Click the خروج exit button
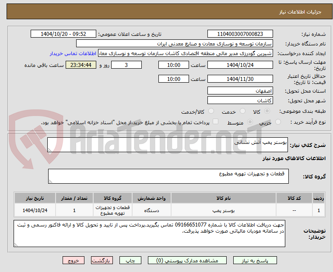 click(74, 260)
